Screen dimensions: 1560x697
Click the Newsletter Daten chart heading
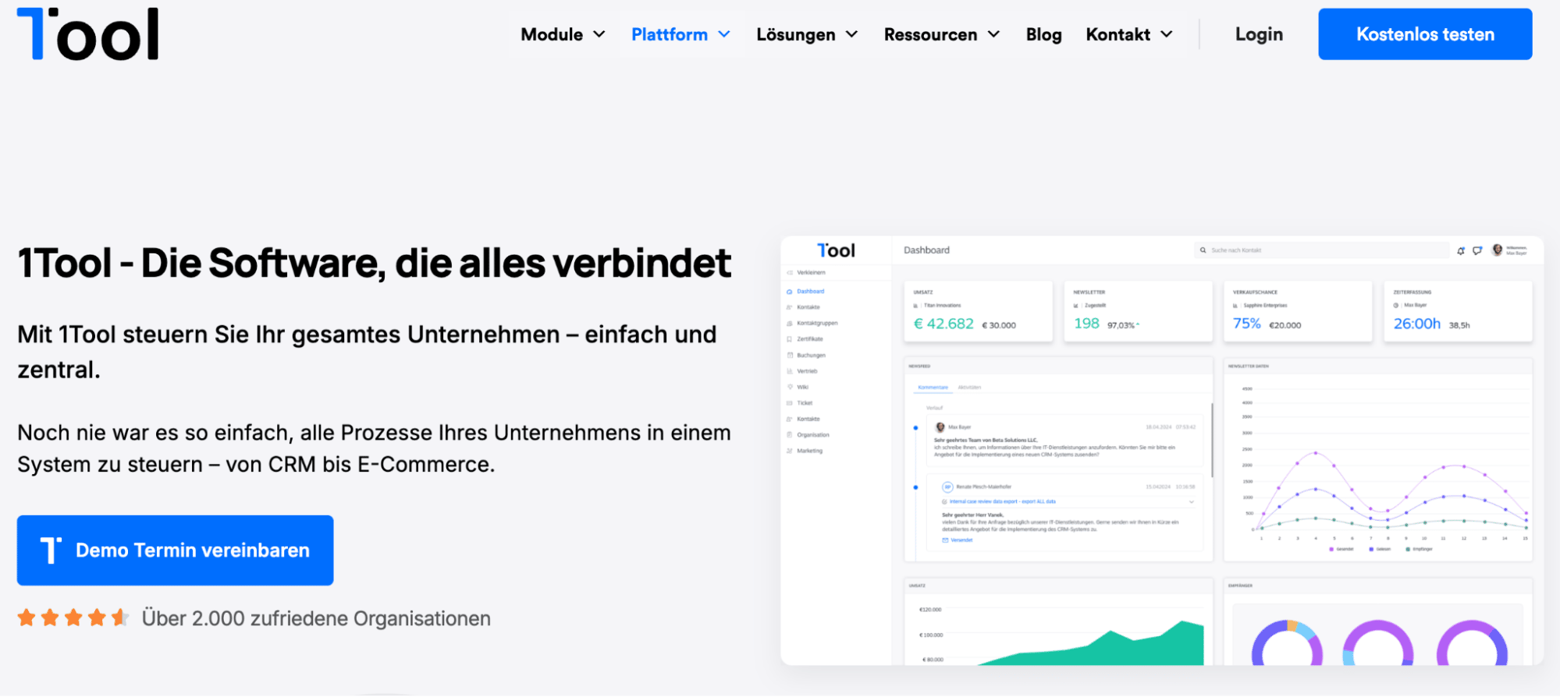pos(1248,366)
